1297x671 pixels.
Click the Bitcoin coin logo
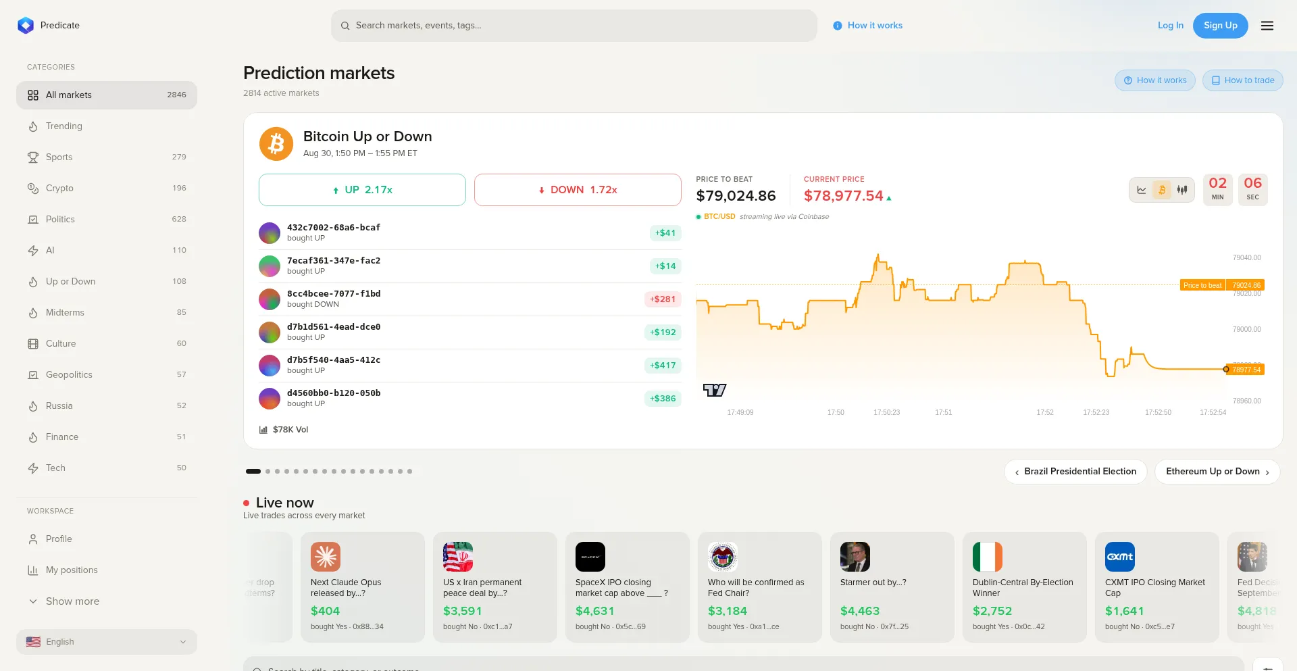[x=276, y=144]
